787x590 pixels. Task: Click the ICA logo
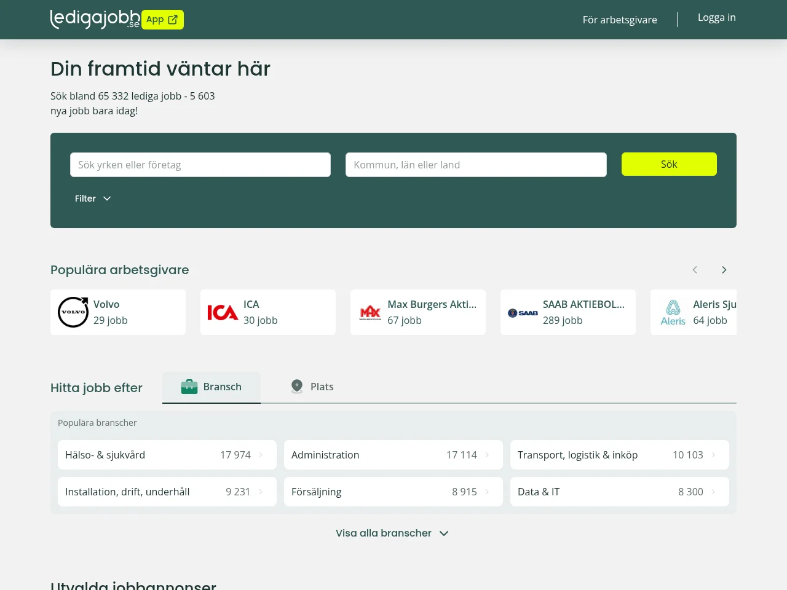pyautogui.click(x=223, y=312)
